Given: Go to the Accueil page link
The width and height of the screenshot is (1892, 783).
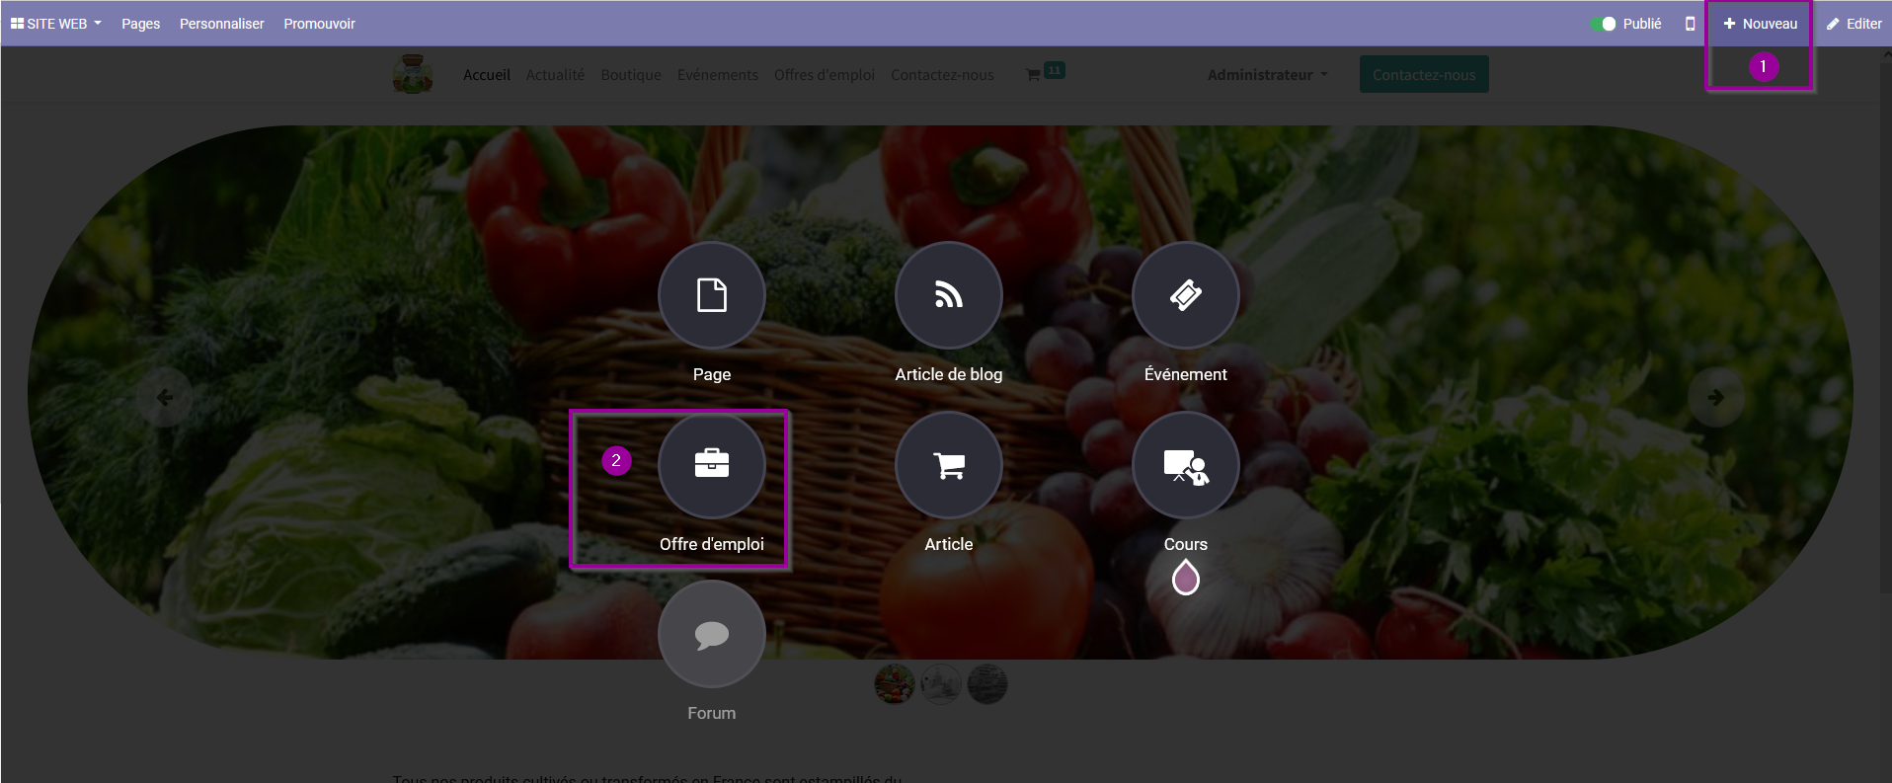Looking at the screenshot, I should (487, 75).
